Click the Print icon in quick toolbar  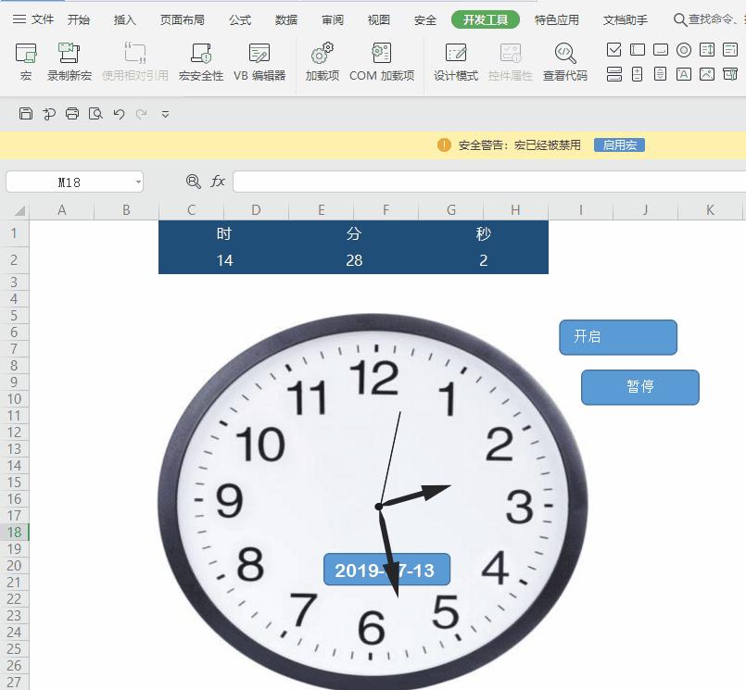[71, 112]
